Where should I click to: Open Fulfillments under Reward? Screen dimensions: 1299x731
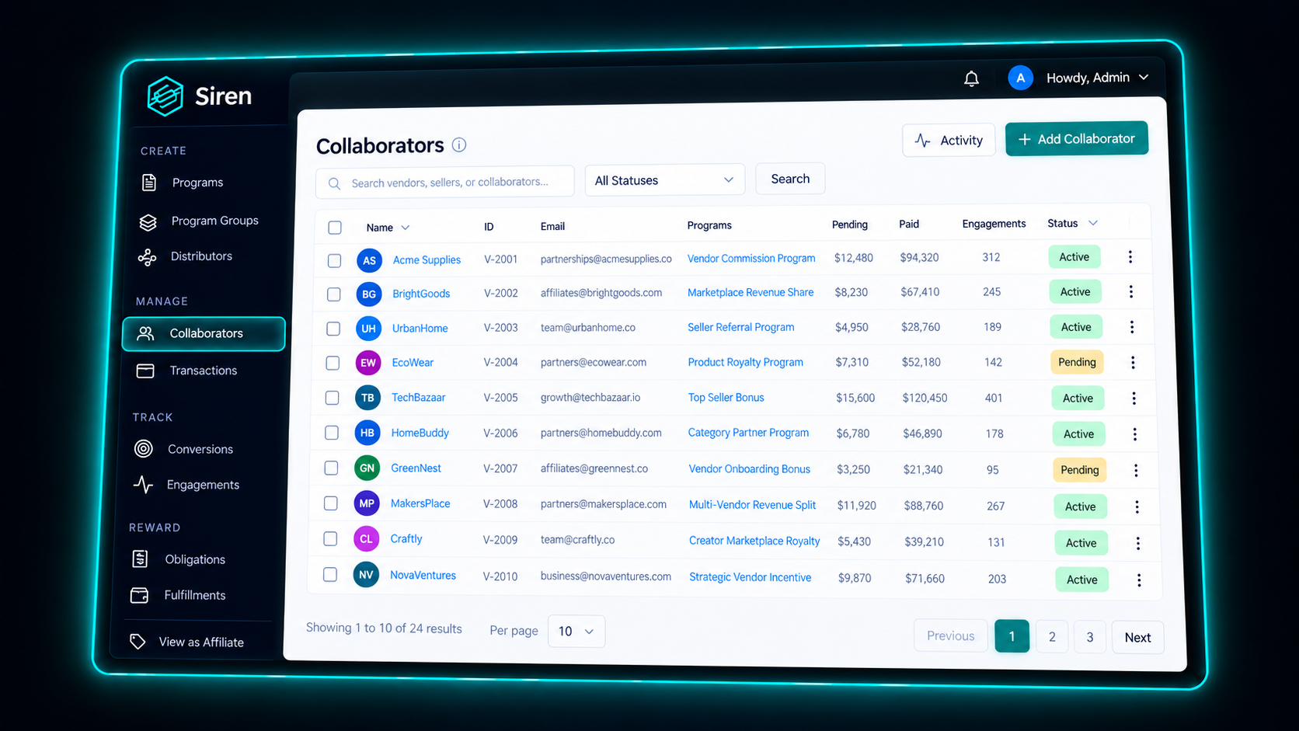195,595
